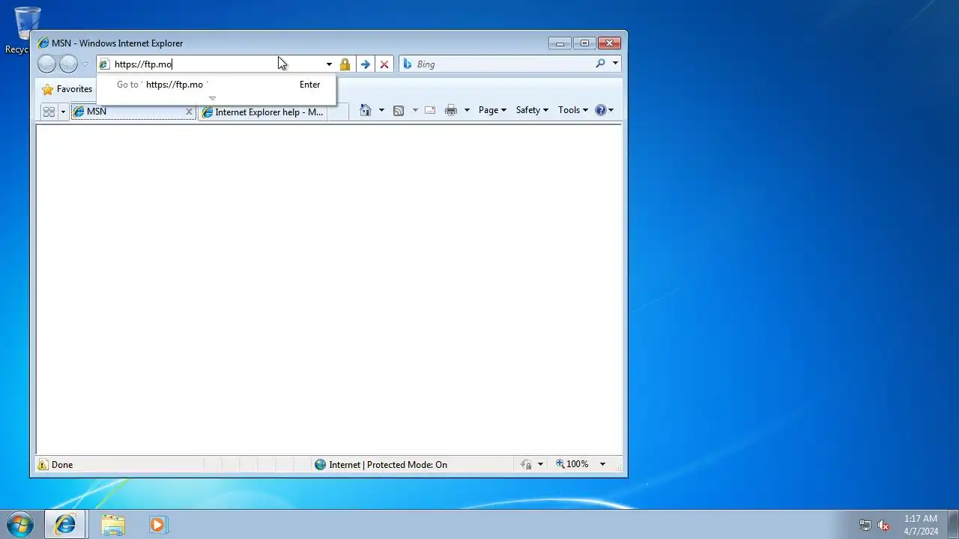959x539 pixels.
Task: Click the Print icon
Action: pos(451,110)
